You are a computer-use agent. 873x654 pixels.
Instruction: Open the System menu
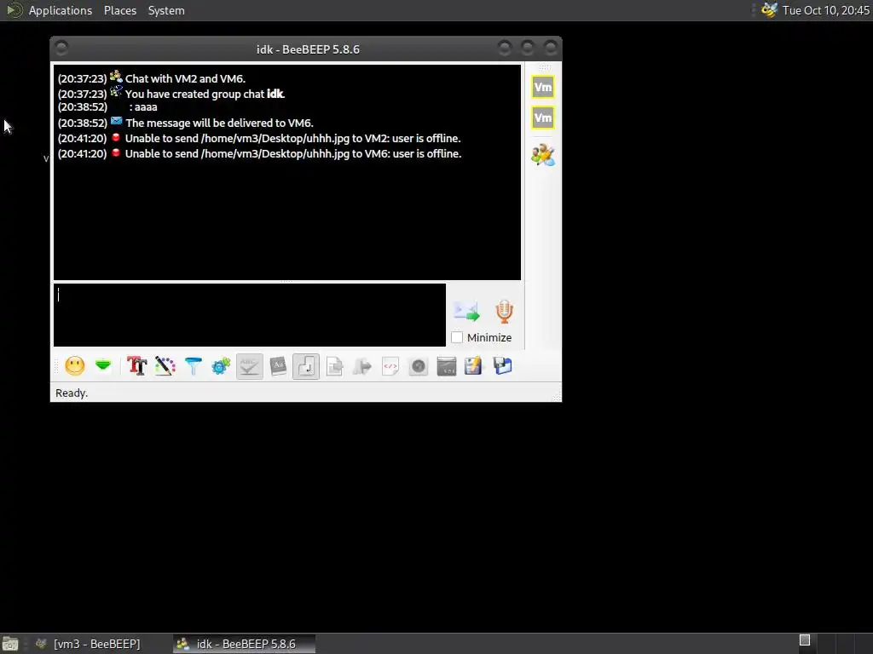166,10
